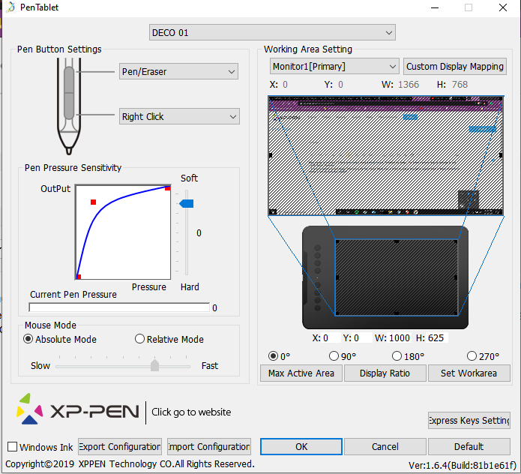Screen dimensions: 521x474
Task: Expand the Monitor1[Primary] dropdown
Action: click(334, 67)
